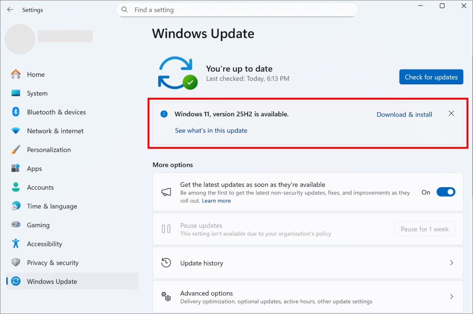Viewport: 473px width, 314px height.
Task: Open Home from the sidebar icon
Action: pos(16,74)
